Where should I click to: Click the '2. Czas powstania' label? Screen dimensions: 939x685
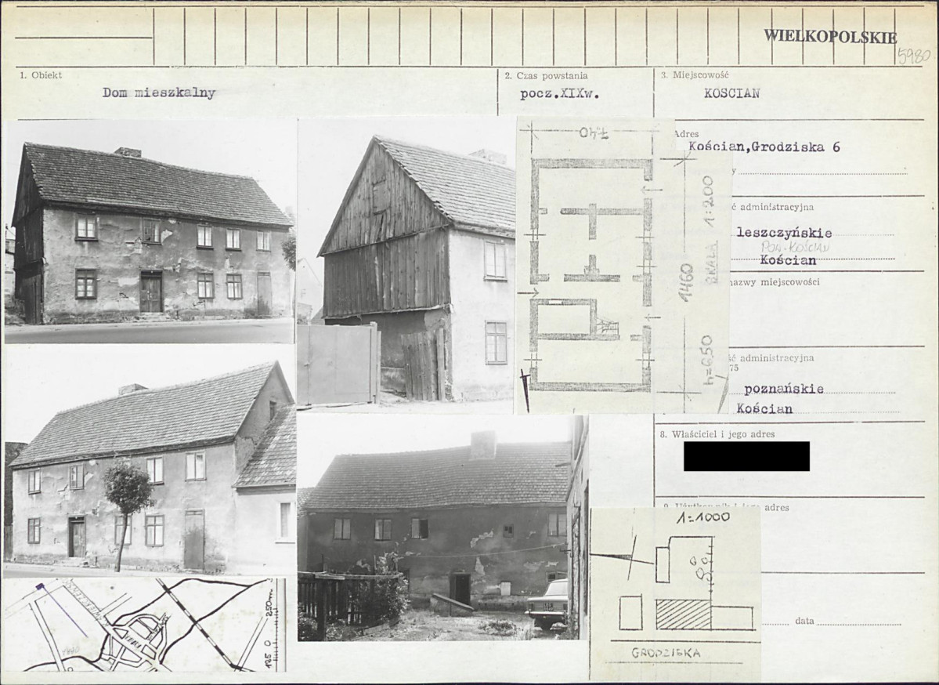[x=546, y=75]
